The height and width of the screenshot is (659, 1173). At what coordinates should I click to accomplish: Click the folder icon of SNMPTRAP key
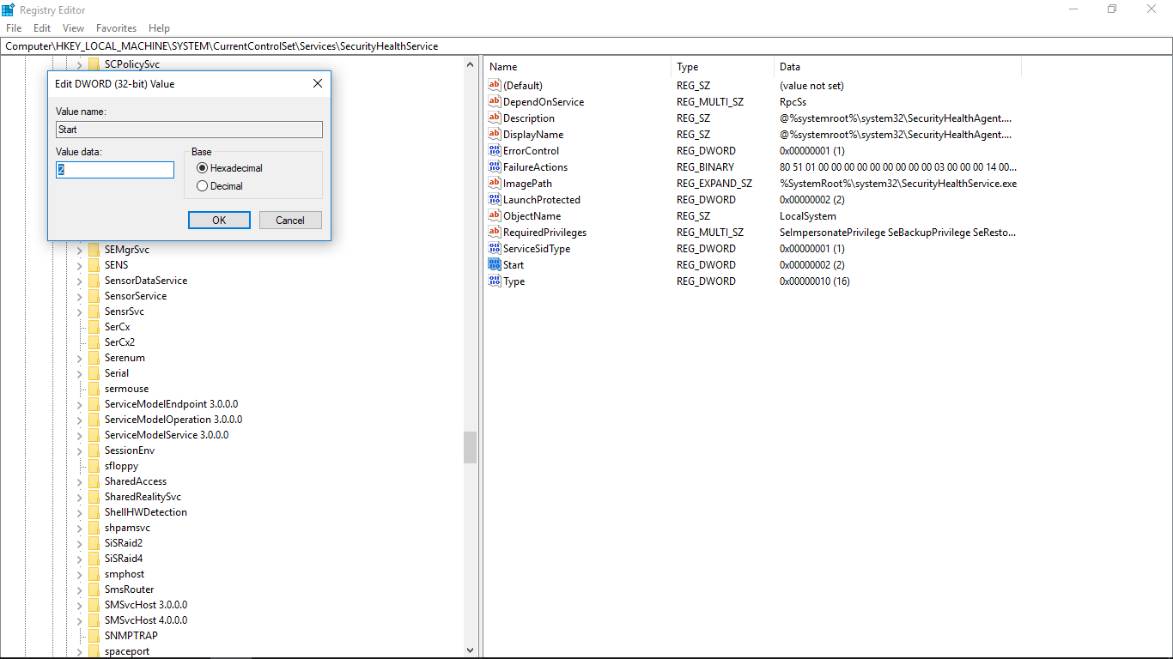coord(94,636)
